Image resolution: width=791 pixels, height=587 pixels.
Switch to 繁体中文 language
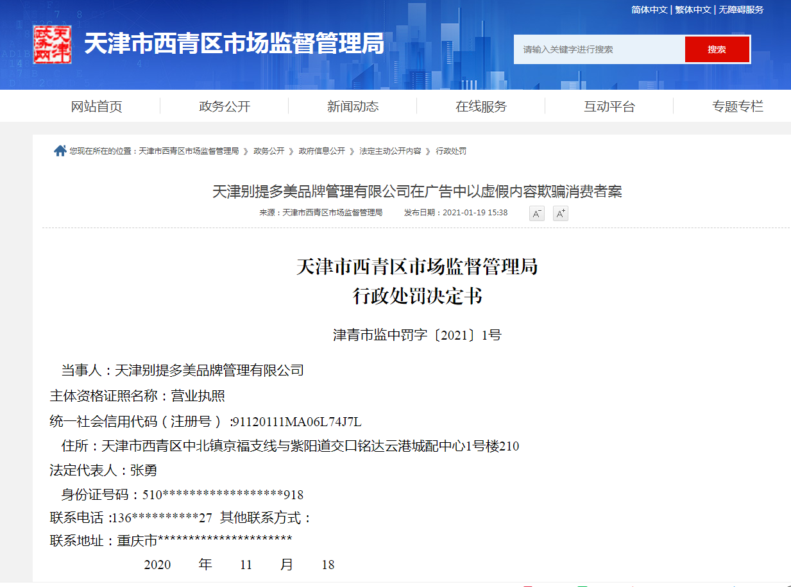(693, 10)
